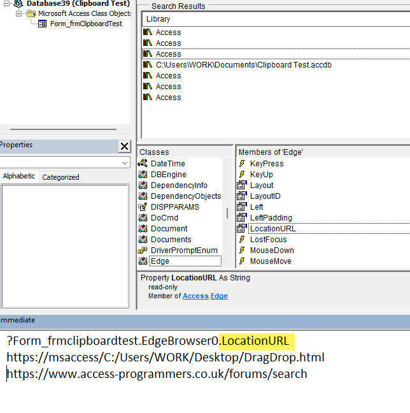Select the KeyPress event member
The height and width of the screenshot is (413, 410).
267,164
